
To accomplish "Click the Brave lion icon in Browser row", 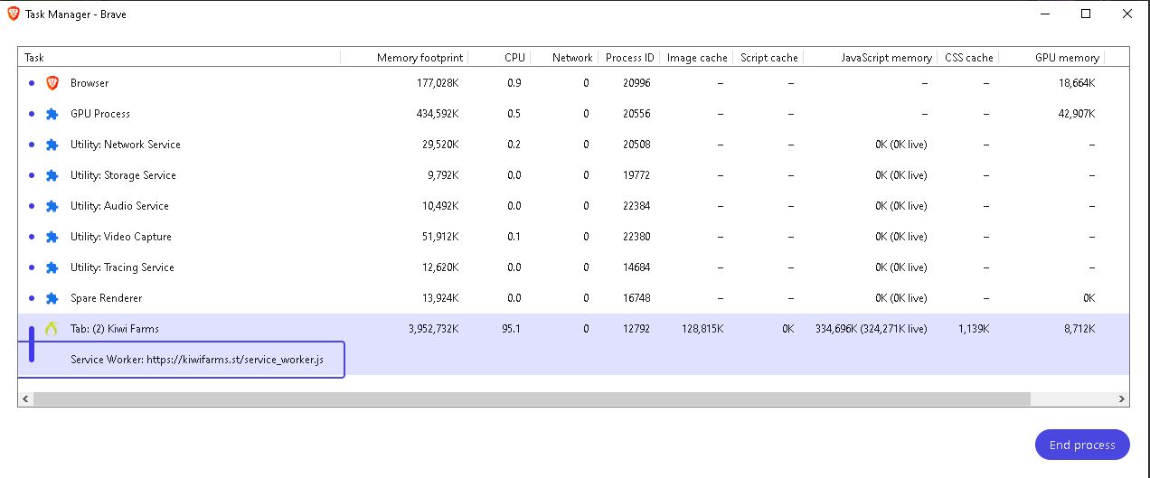I will click(x=52, y=83).
